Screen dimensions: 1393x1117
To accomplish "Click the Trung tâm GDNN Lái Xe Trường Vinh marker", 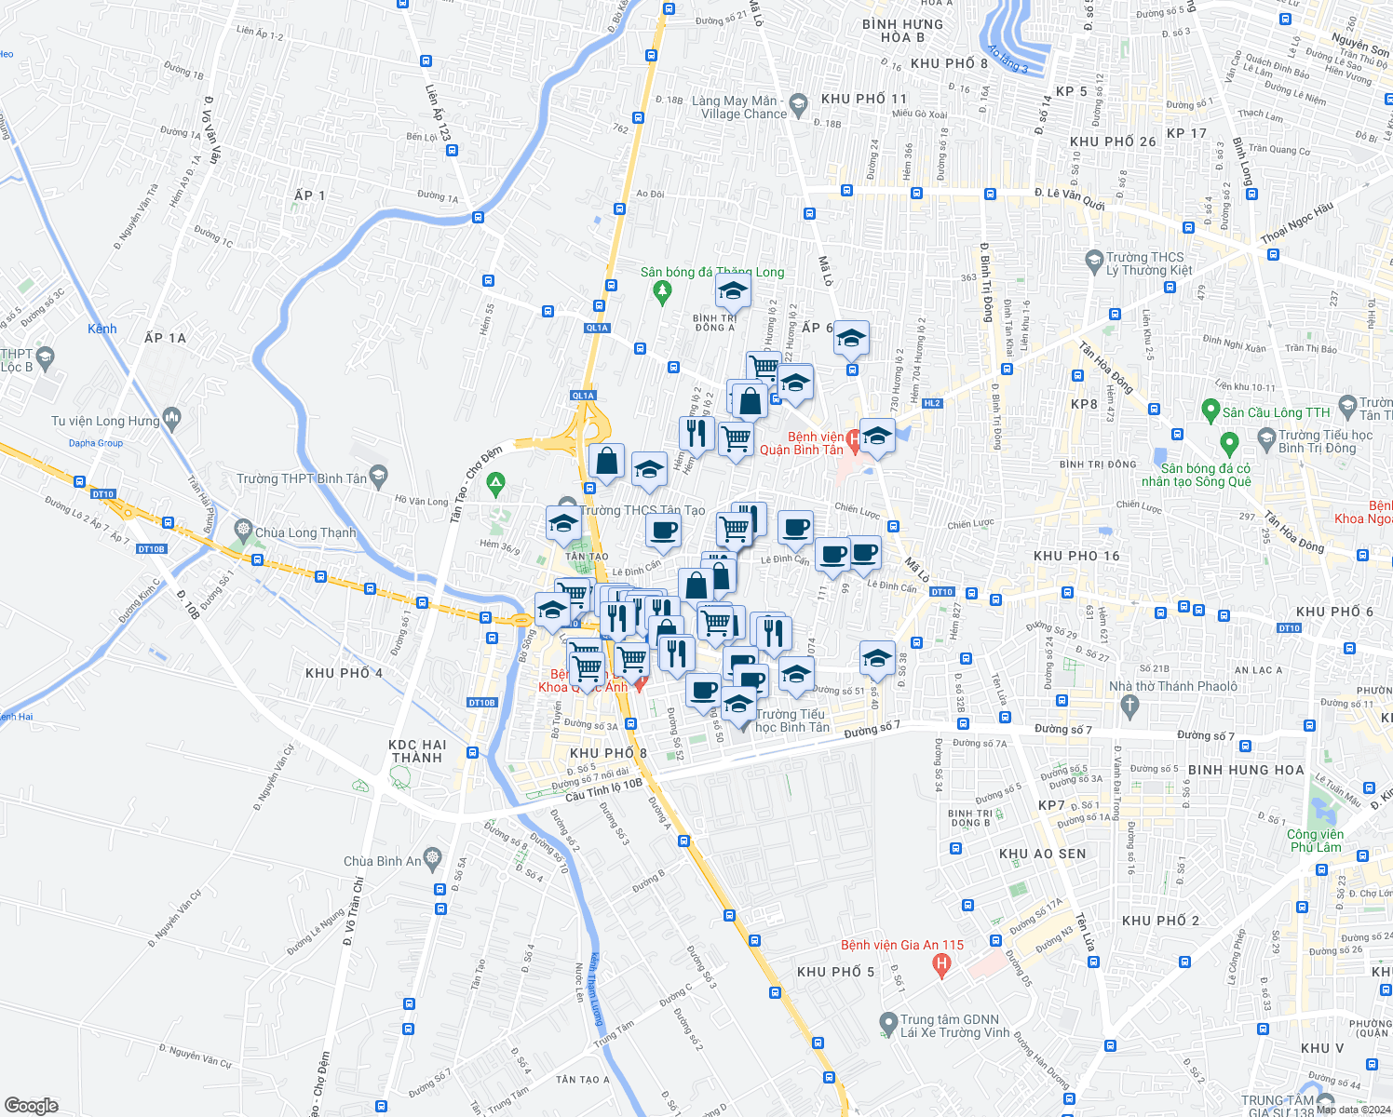I will click(x=889, y=1019).
